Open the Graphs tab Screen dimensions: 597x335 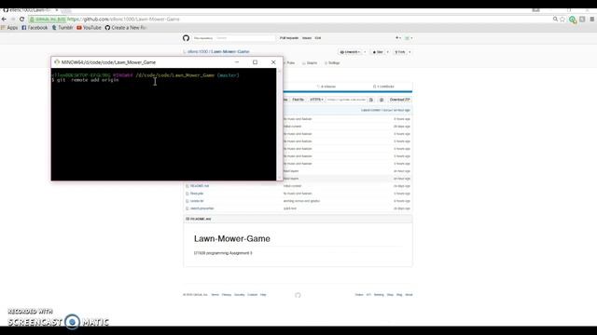coord(310,63)
